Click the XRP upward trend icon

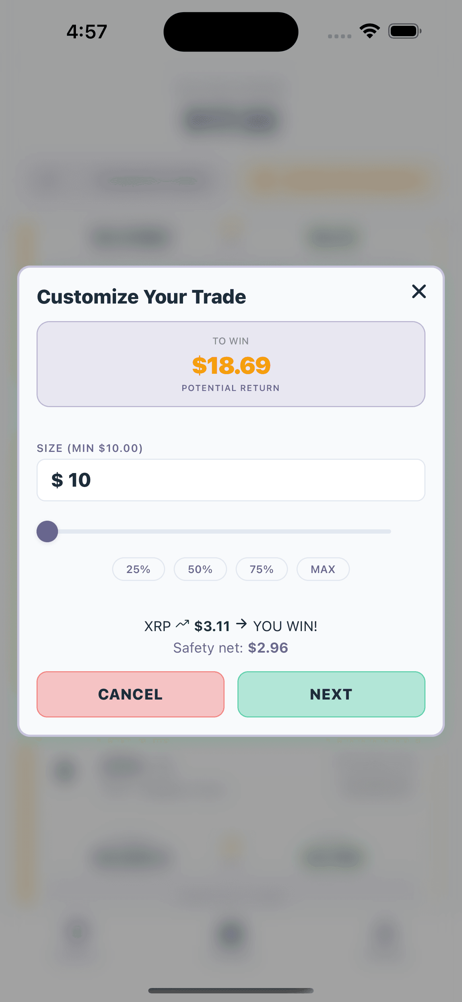[182, 625]
